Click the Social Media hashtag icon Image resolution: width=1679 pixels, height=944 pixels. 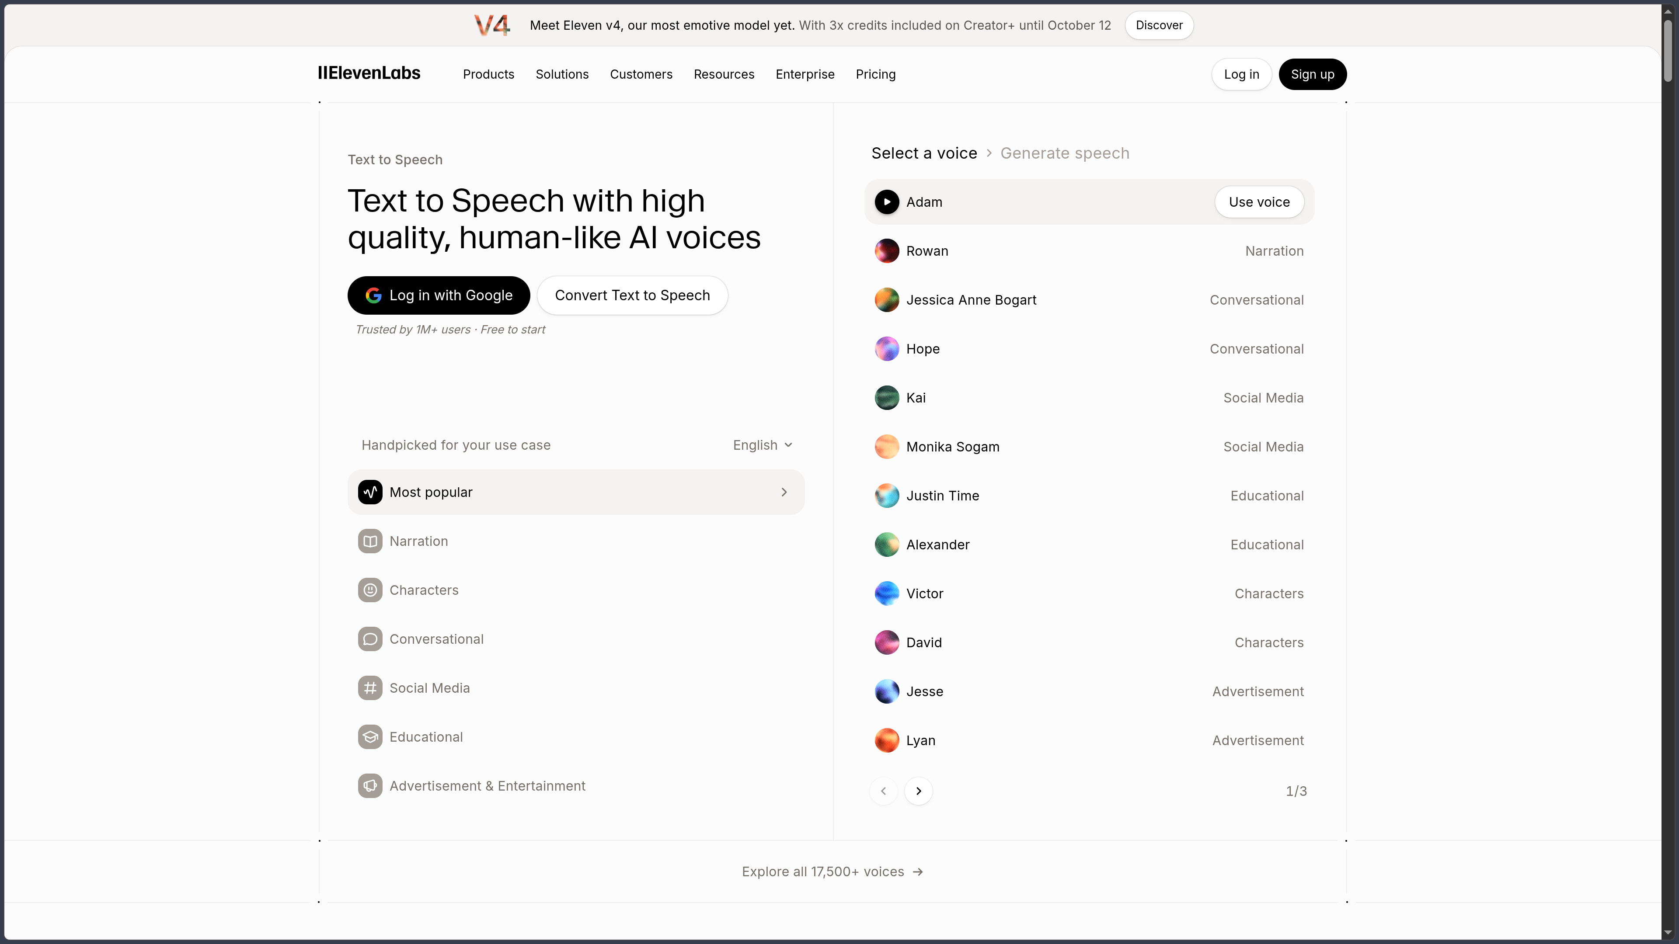click(x=370, y=687)
